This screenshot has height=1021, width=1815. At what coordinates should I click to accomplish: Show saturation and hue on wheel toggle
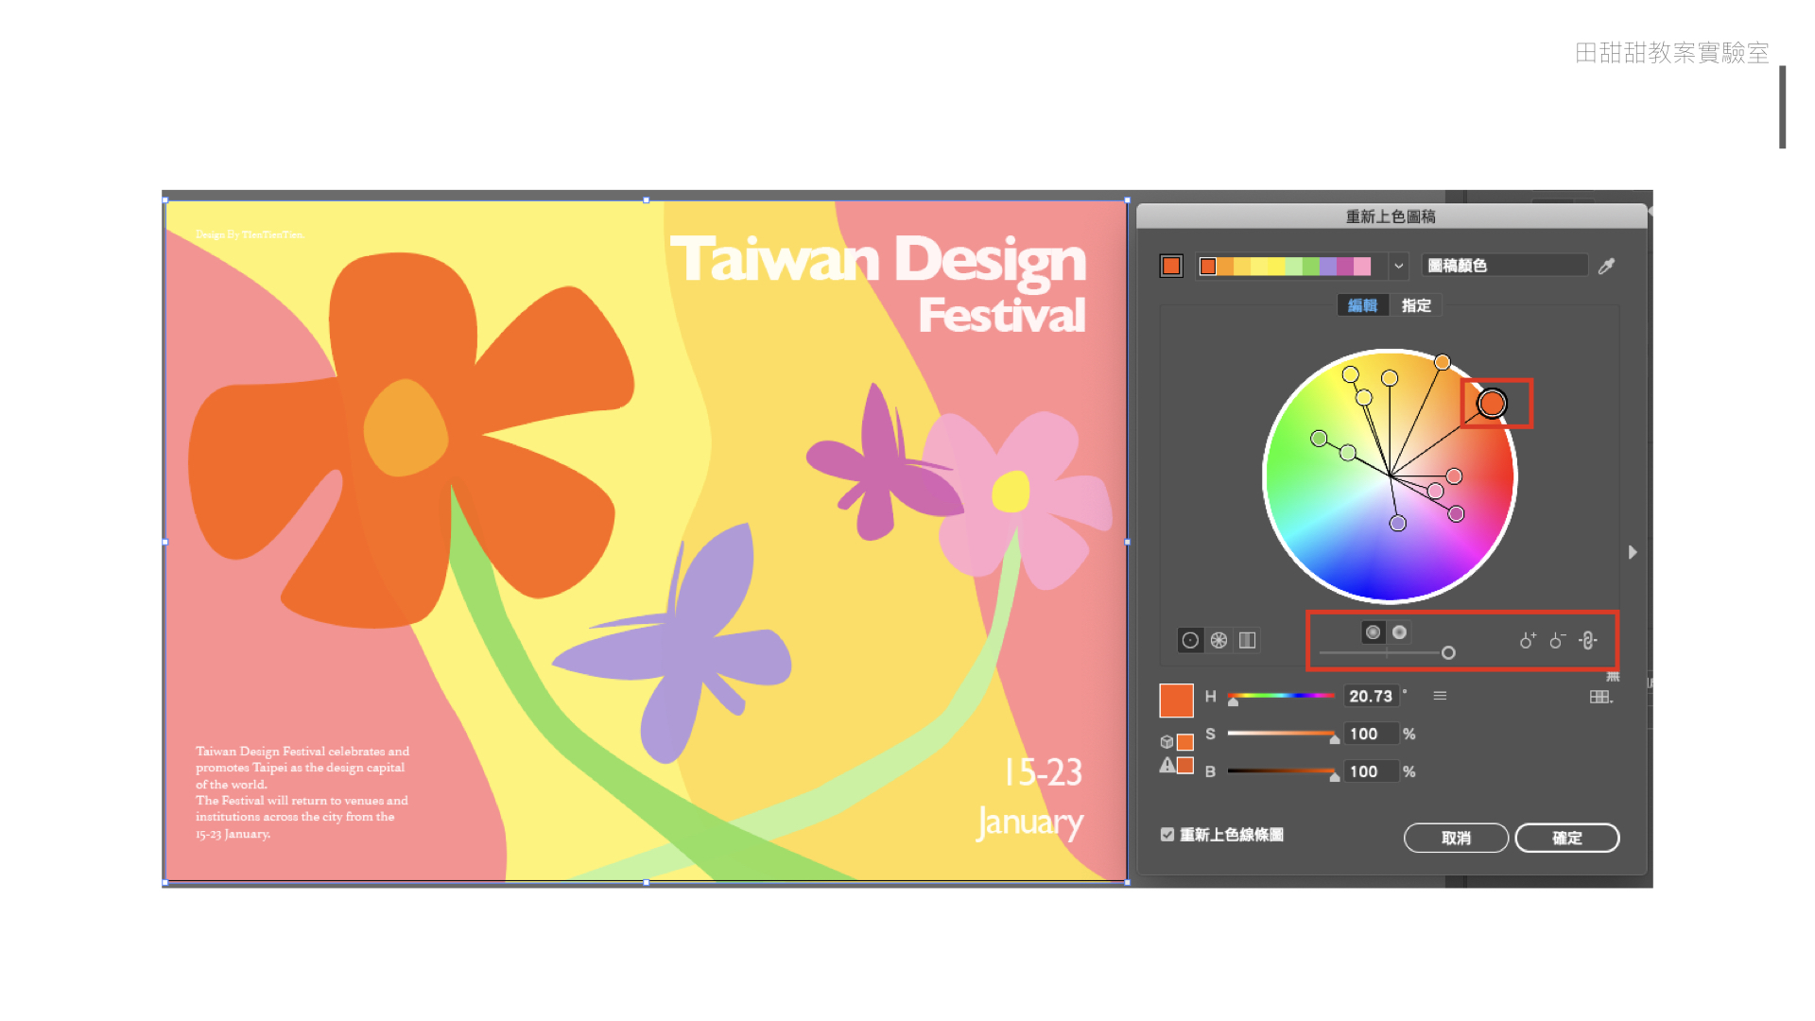1373,632
